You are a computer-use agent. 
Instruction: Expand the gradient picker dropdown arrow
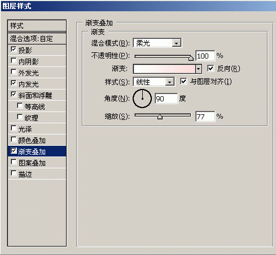tap(199, 69)
